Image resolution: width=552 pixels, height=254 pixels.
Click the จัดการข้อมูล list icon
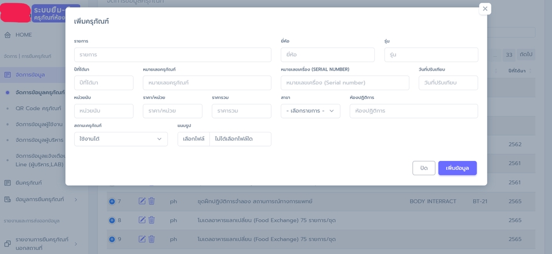click(x=7, y=75)
